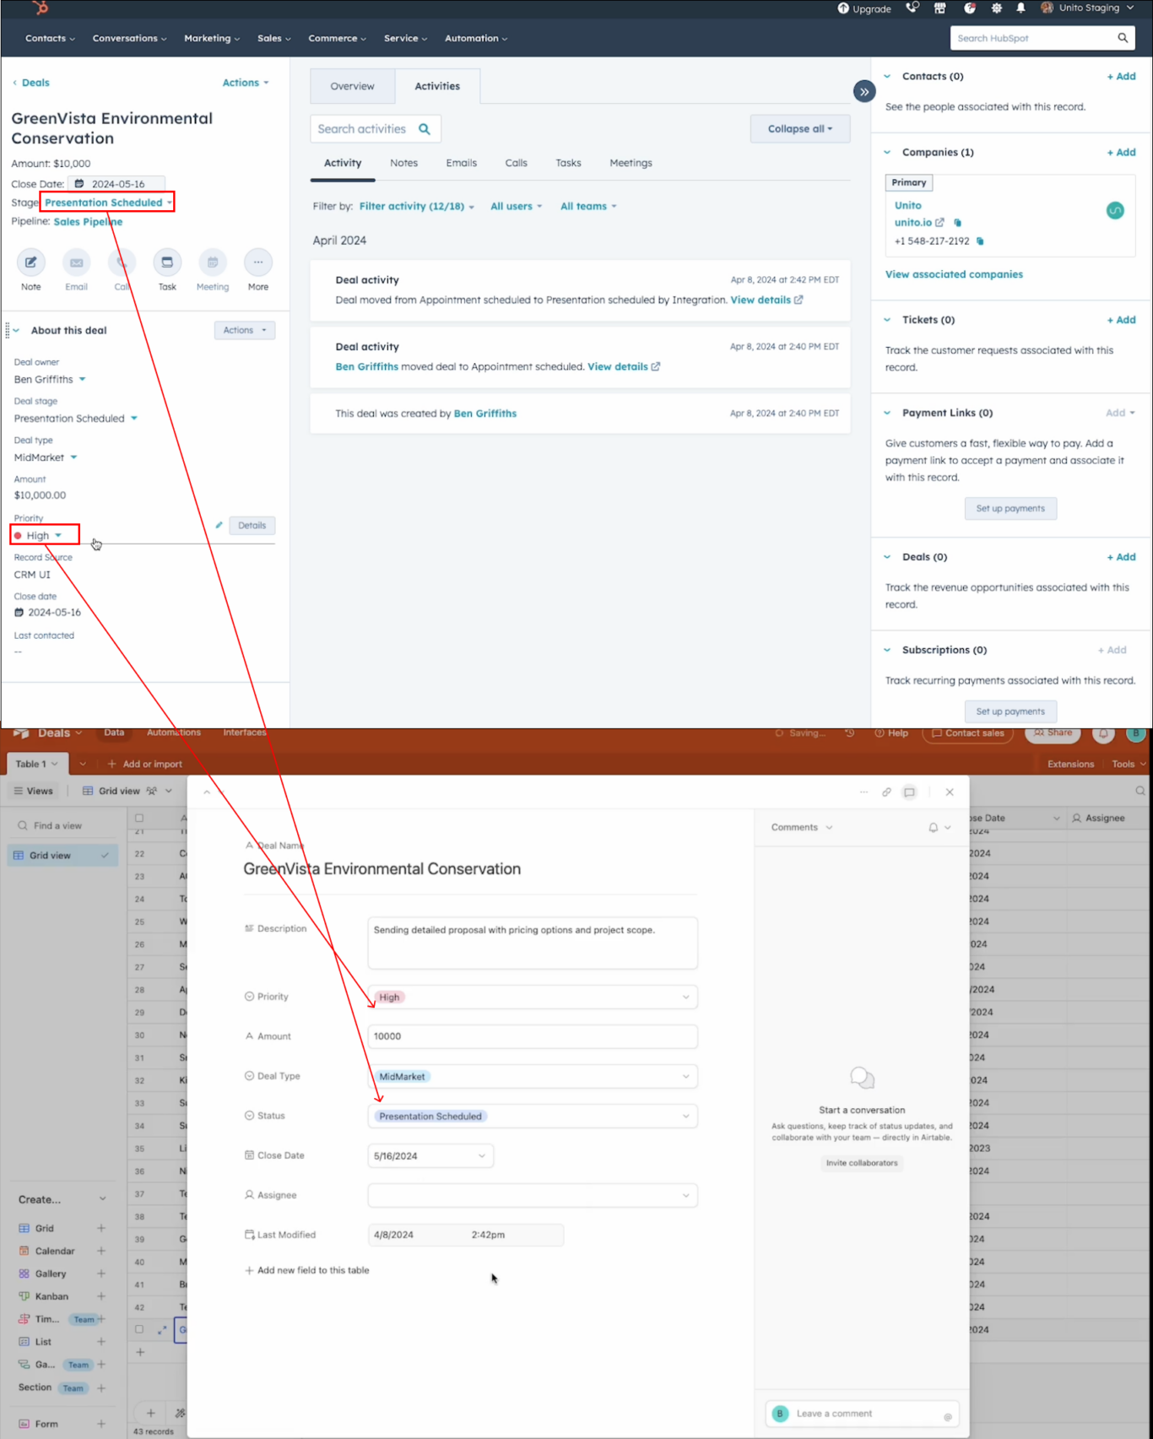The height and width of the screenshot is (1439, 1153).
Task: Click the Leave a comment box
Action: pyautogui.click(x=862, y=1414)
